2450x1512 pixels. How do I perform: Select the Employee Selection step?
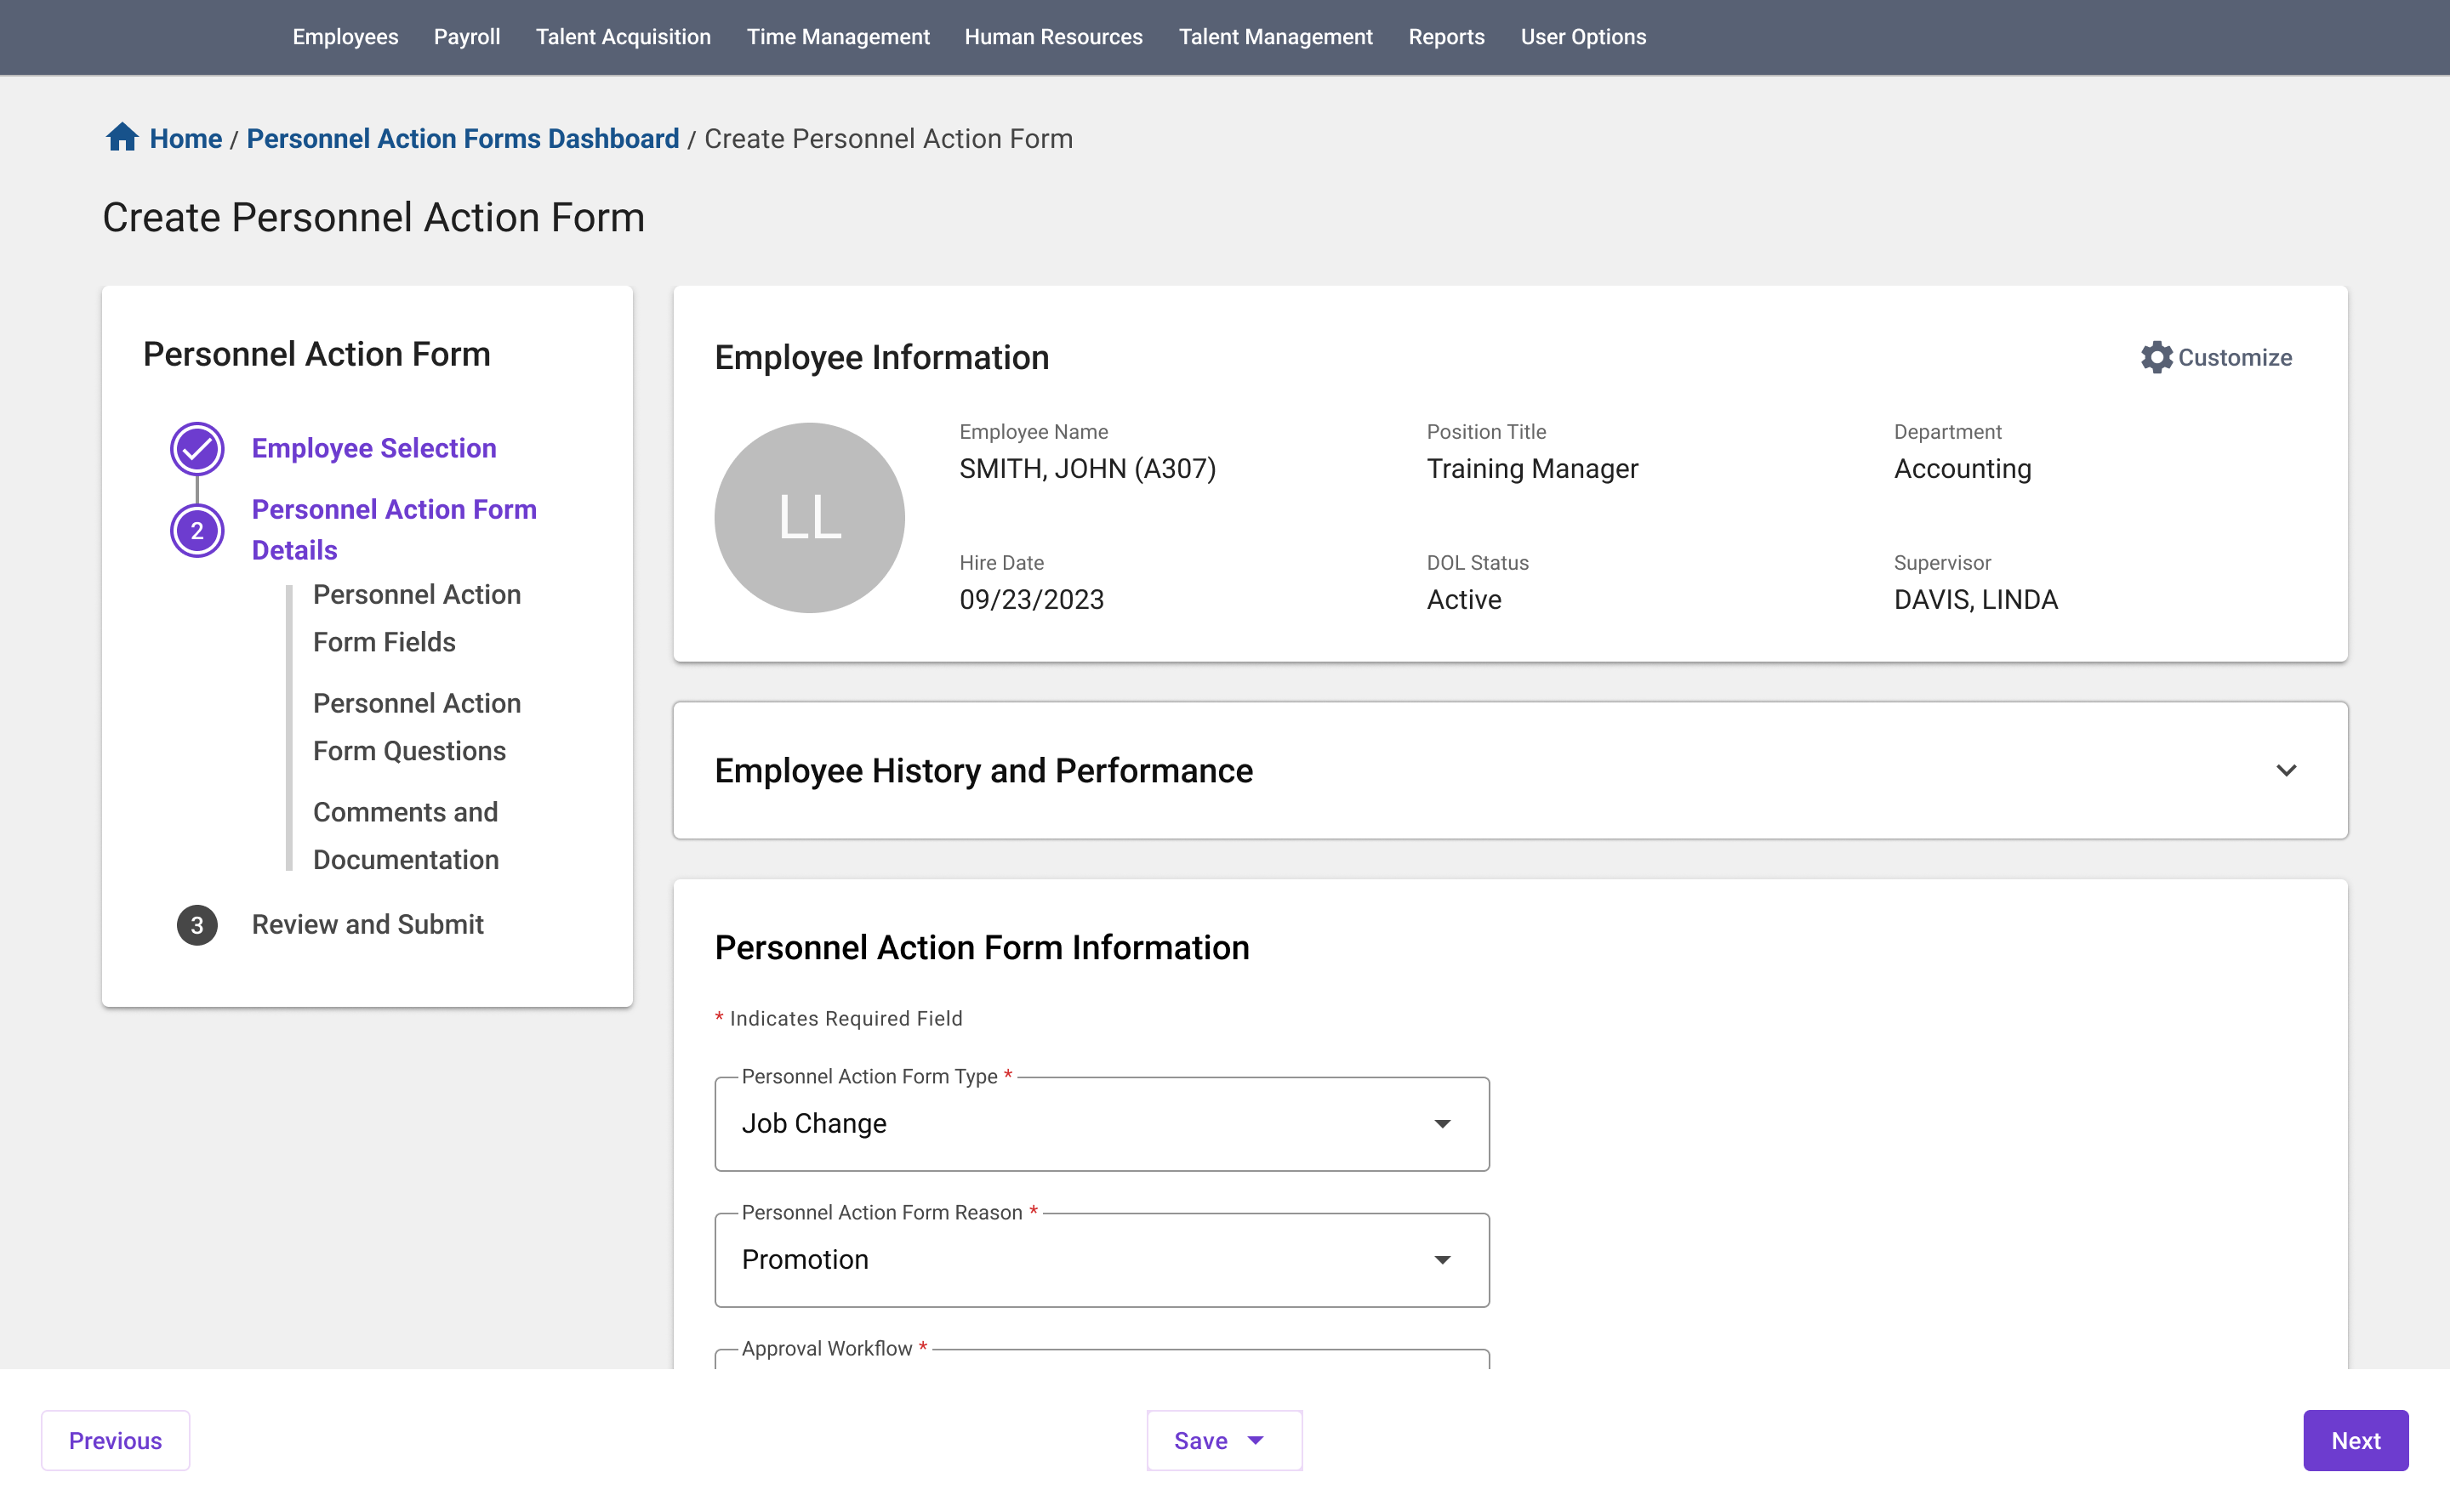point(374,448)
